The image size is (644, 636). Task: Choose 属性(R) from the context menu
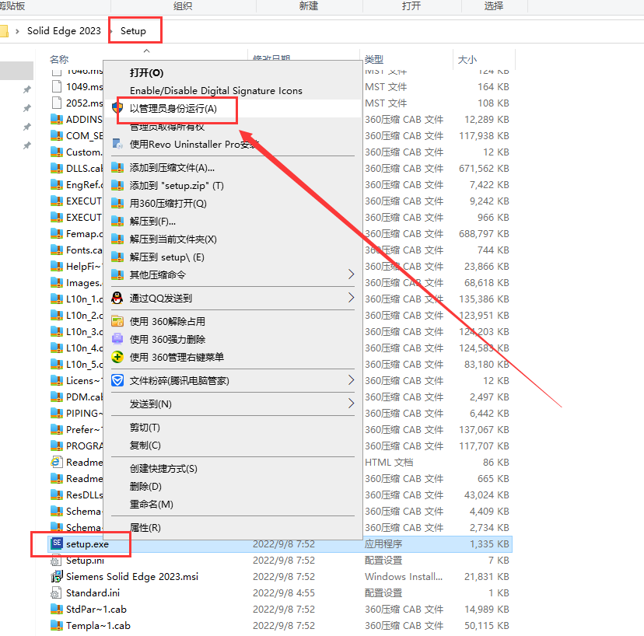coord(145,527)
